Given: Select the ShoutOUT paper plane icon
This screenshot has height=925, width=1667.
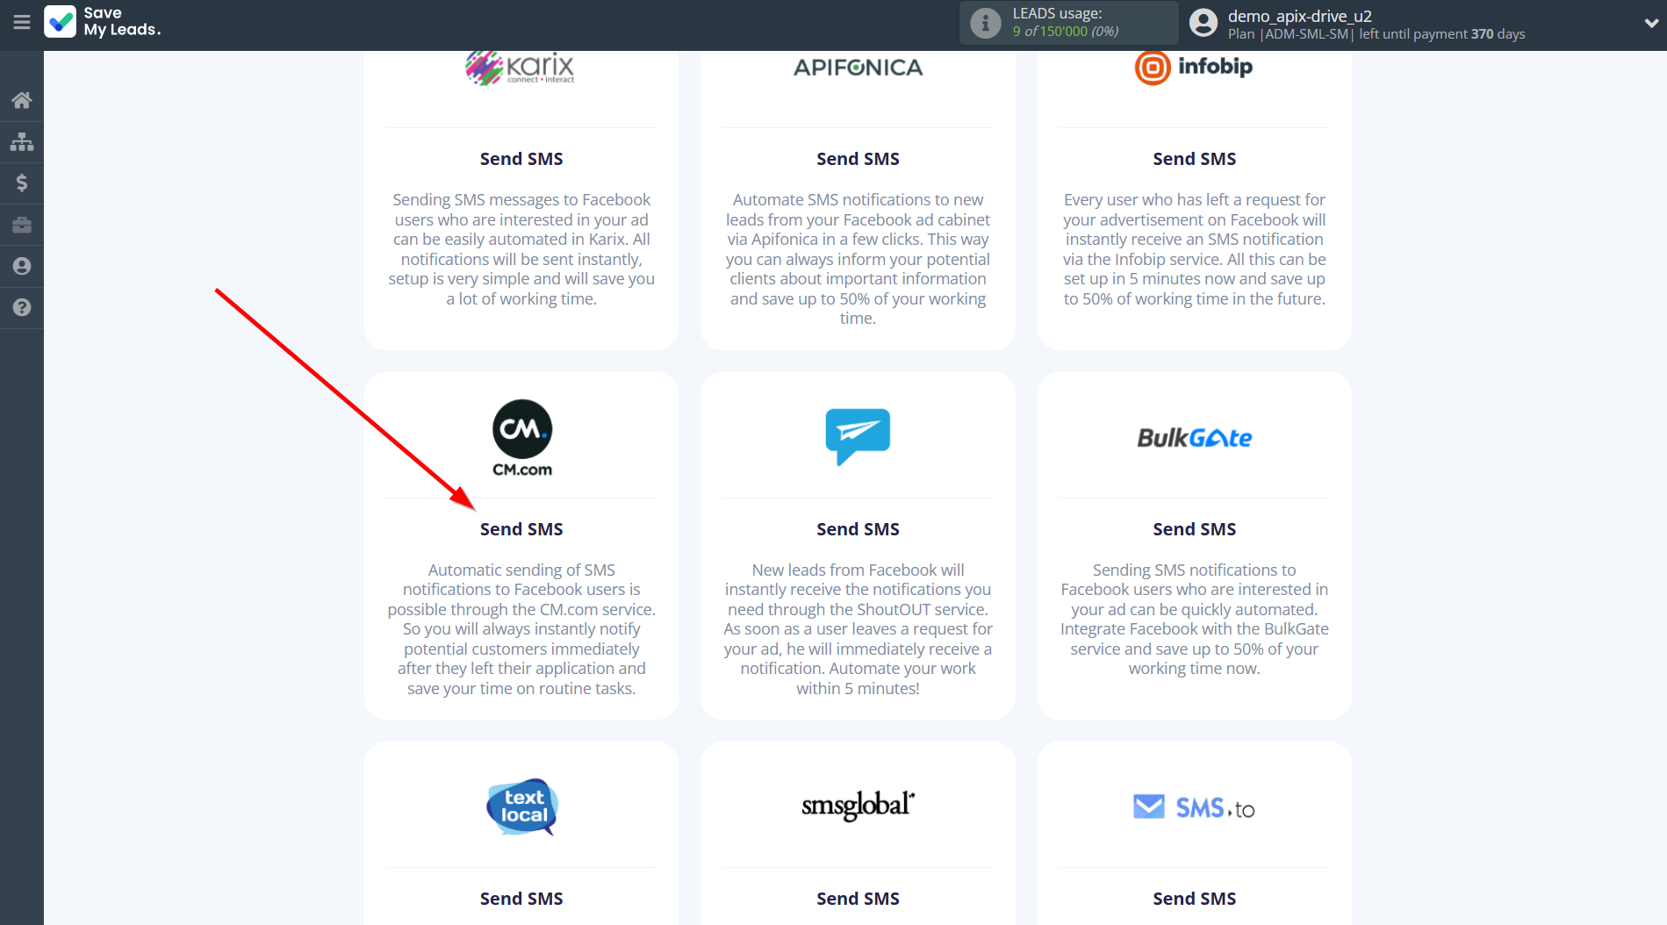Looking at the screenshot, I should point(858,436).
